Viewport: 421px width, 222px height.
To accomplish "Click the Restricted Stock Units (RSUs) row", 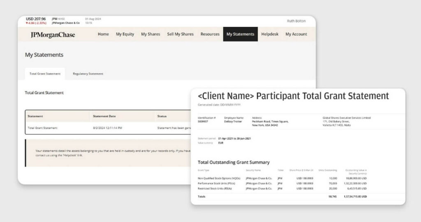I will pos(282,188).
